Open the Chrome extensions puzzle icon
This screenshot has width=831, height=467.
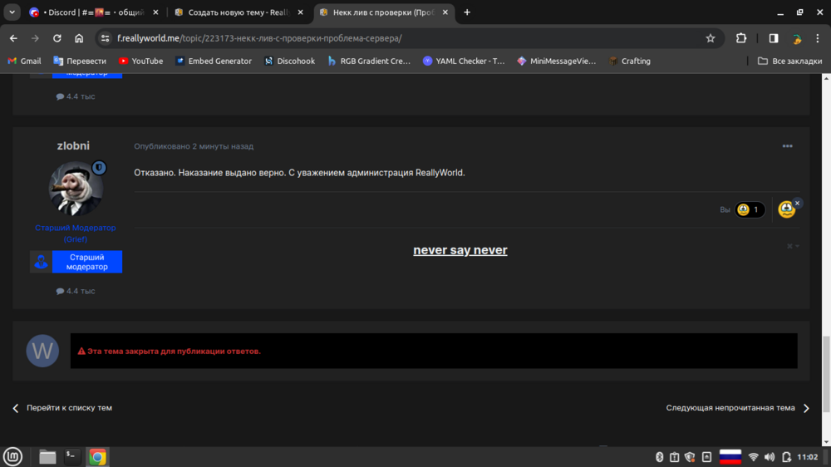pos(741,38)
